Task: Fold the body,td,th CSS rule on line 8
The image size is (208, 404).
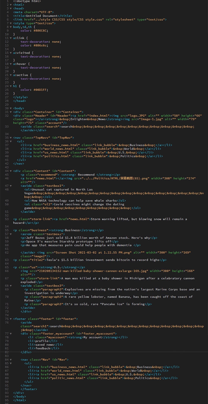Action: point(11,27)
